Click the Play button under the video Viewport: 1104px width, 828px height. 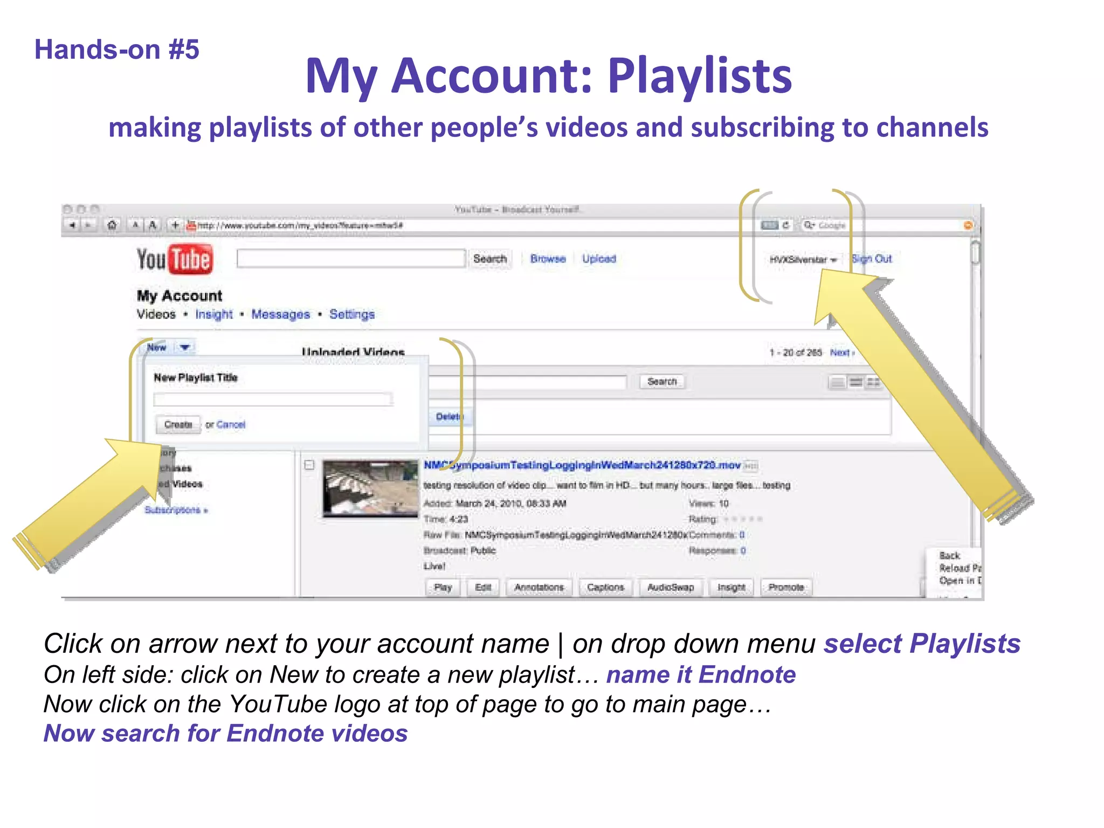pos(443,588)
